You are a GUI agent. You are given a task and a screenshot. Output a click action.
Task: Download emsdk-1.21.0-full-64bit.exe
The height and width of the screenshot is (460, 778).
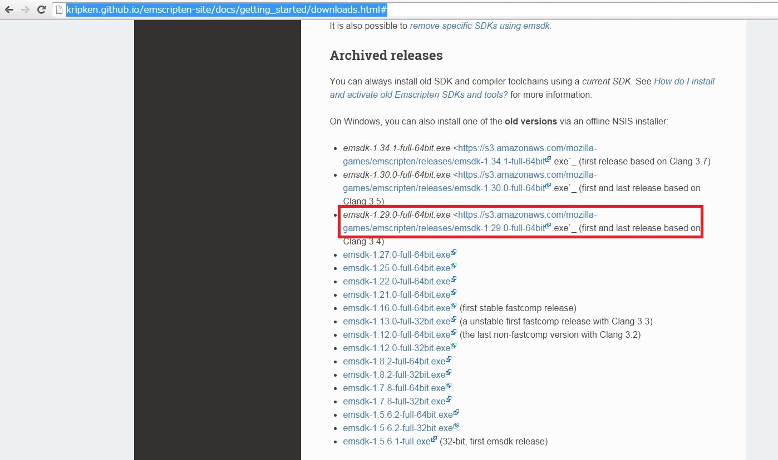396,294
